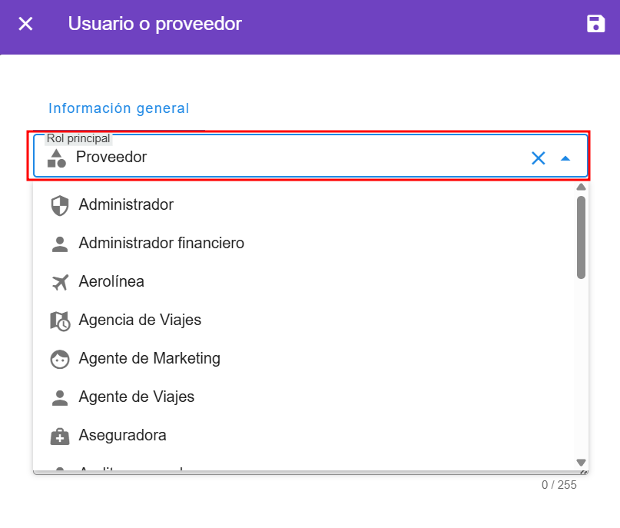Clear the Rol principal selection

coord(538,158)
